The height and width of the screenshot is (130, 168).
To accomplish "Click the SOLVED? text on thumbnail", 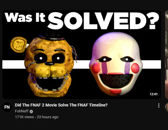I will pyautogui.click(x=103, y=21).
